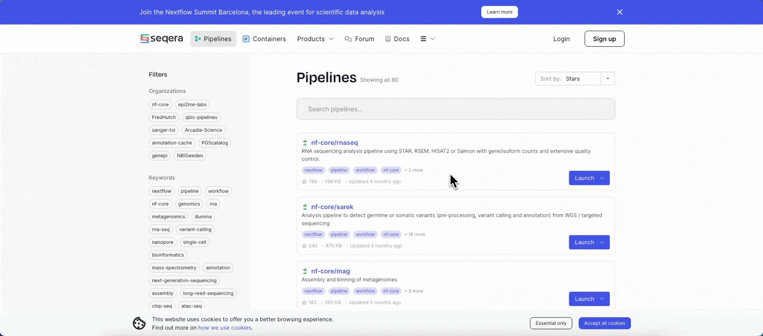
Task: Dismiss the Nextflow Summit banner
Action: coord(620,12)
